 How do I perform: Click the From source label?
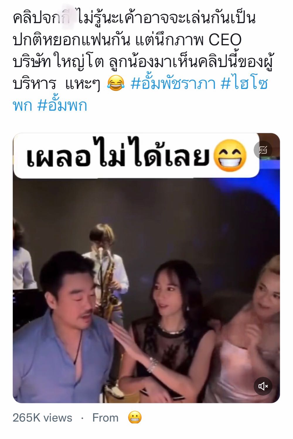[105, 418]
